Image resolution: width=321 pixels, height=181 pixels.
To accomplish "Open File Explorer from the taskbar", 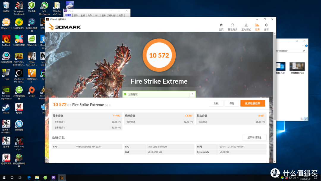I will [x=37, y=178].
